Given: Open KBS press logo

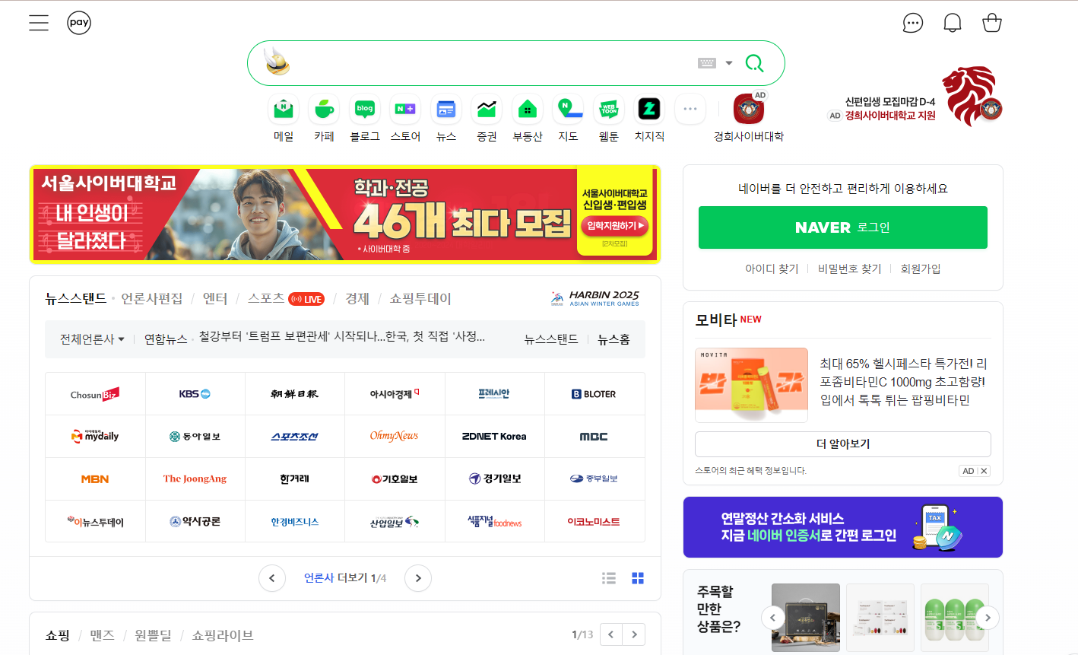Looking at the screenshot, I should (x=195, y=394).
